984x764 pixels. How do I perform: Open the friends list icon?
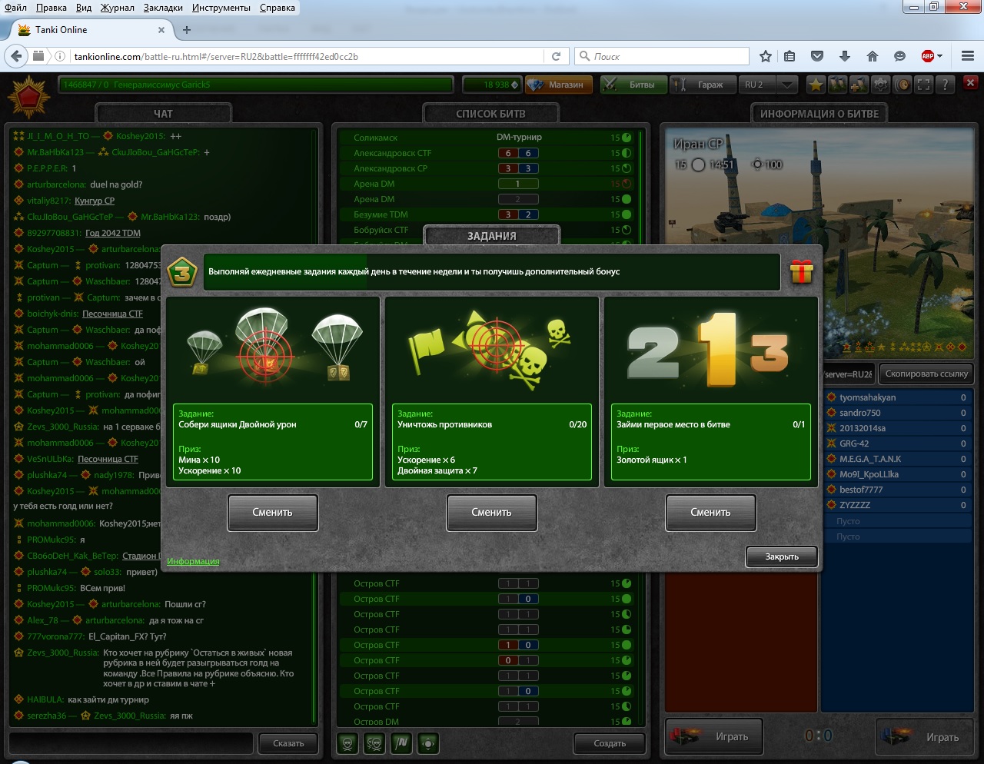[838, 85]
